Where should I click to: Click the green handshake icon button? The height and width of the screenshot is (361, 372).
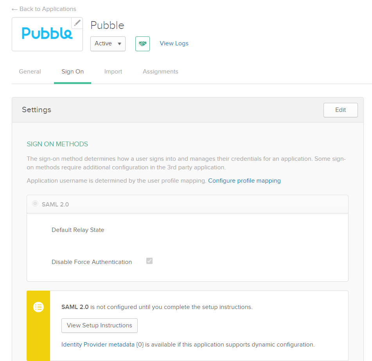(x=142, y=44)
